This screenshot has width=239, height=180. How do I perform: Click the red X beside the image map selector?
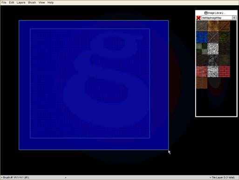pos(198,18)
